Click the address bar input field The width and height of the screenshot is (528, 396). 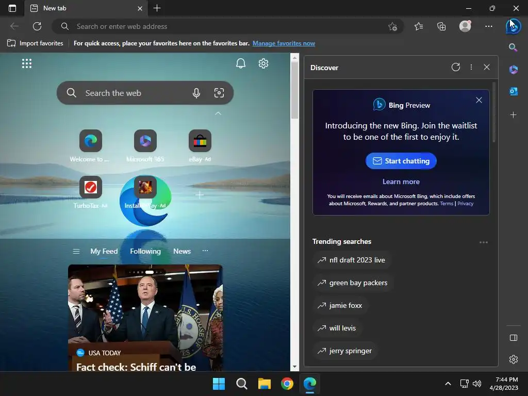(x=227, y=26)
